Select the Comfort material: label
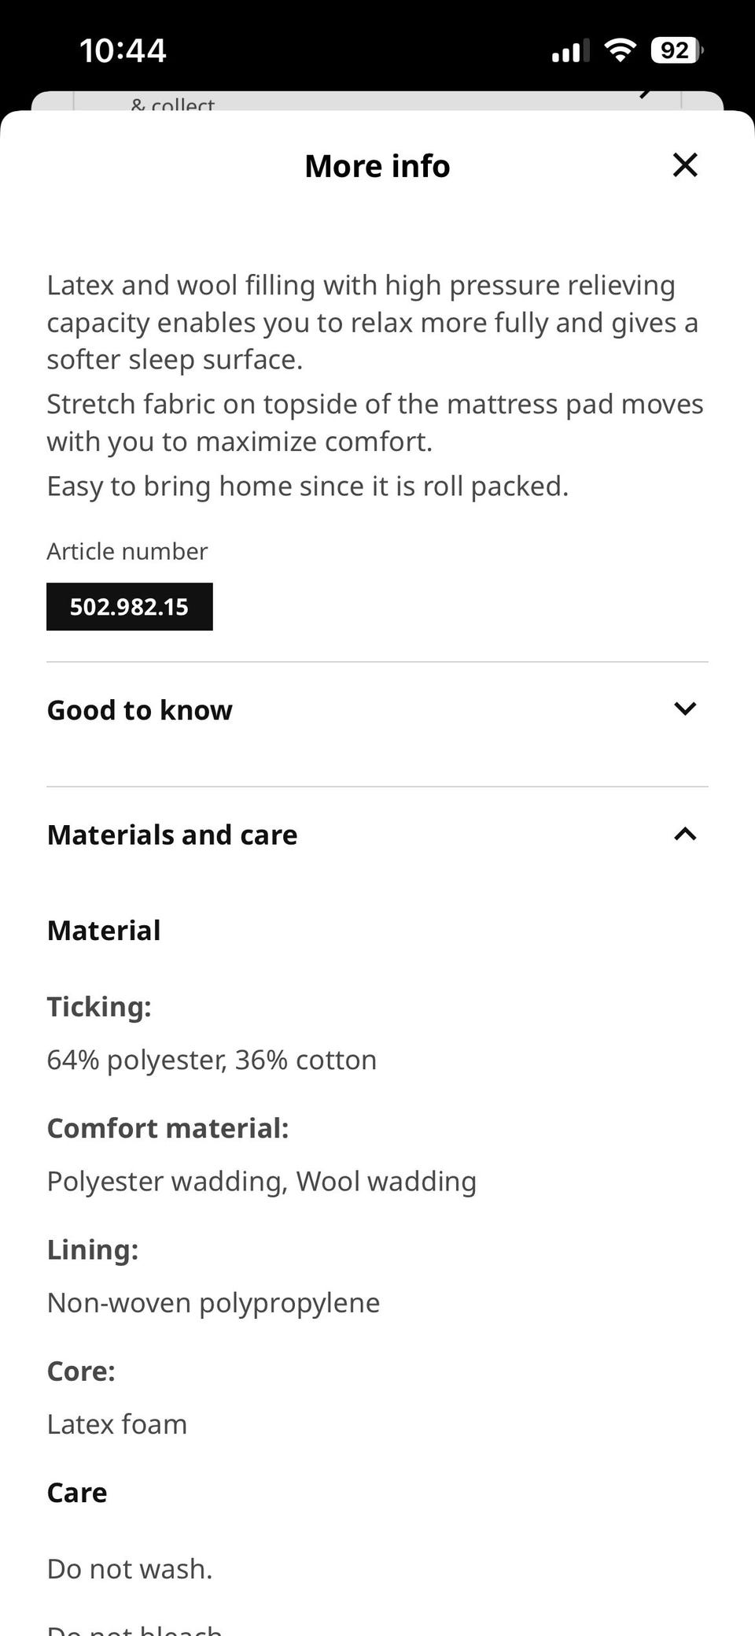Viewport: 755px width, 1636px height. coord(168,1128)
